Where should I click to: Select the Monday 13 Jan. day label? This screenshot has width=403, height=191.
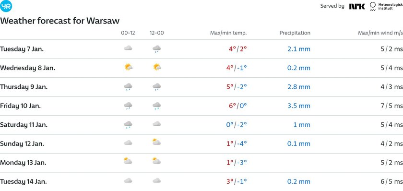tap(23, 163)
